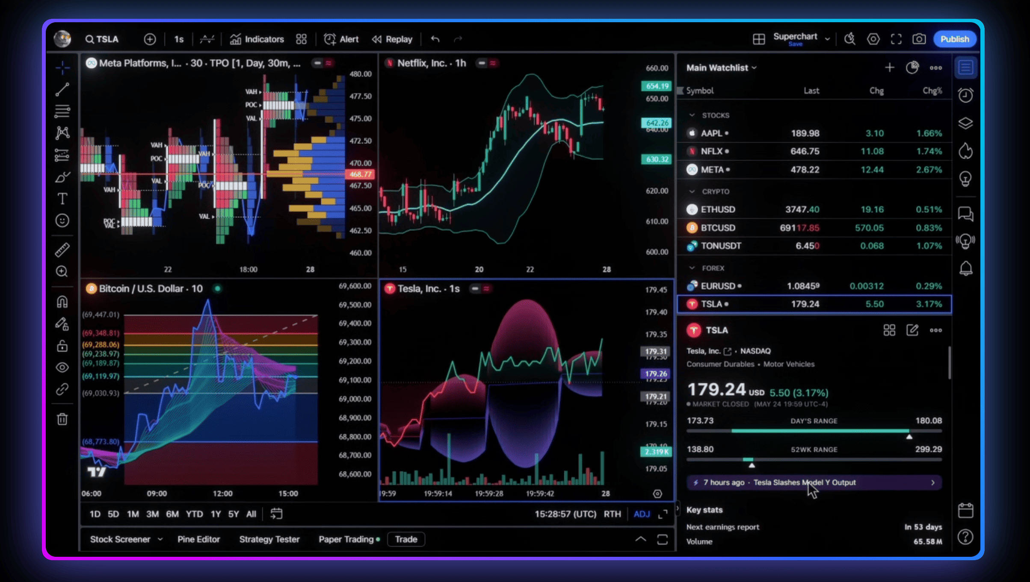Select the 1D date range
Screen dimensions: 1030x582
[x=95, y=514]
